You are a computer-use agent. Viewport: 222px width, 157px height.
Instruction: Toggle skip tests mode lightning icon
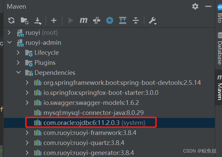coord(110,20)
